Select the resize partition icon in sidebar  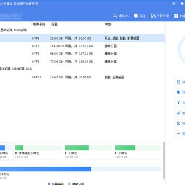click(x=179, y=82)
